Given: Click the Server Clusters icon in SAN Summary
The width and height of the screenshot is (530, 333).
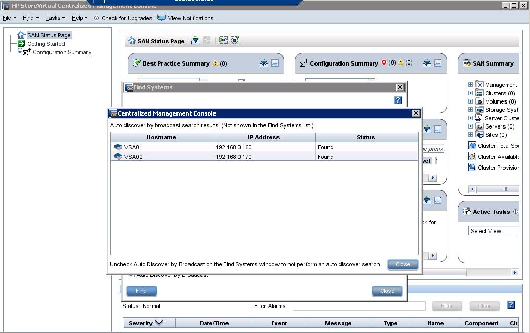Looking at the screenshot, I should (479, 118).
